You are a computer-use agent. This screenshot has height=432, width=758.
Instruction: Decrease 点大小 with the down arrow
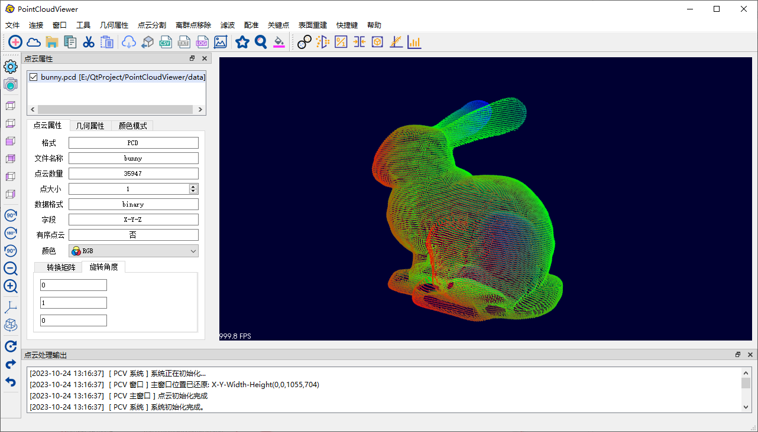click(x=193, y=191)
